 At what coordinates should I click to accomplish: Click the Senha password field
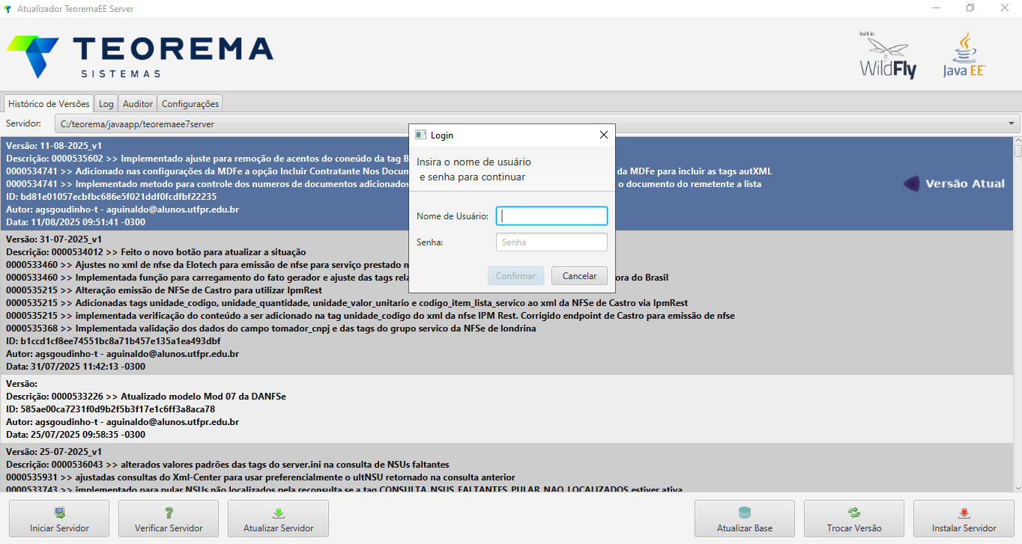pyautogui.click(x=551, y=242)
